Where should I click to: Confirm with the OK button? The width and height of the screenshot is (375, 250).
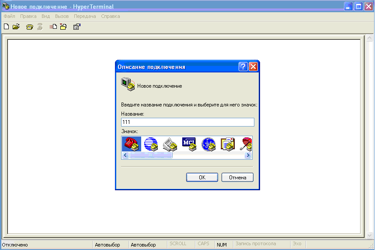tap(202, 178)
